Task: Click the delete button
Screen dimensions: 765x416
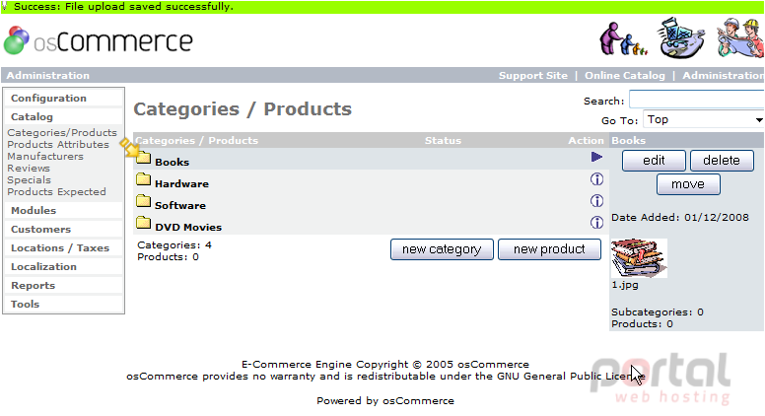Action: tap(722, 161)
